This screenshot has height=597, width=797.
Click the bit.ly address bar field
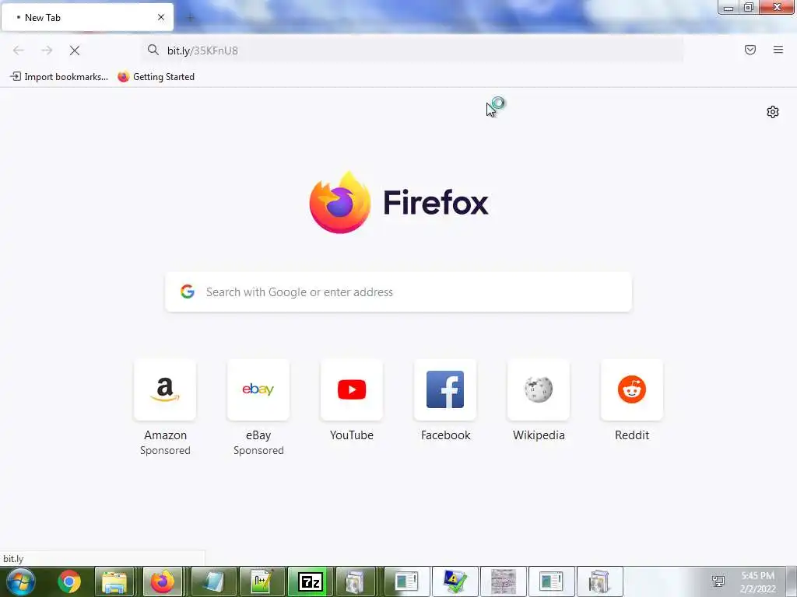tap(412, 51)
